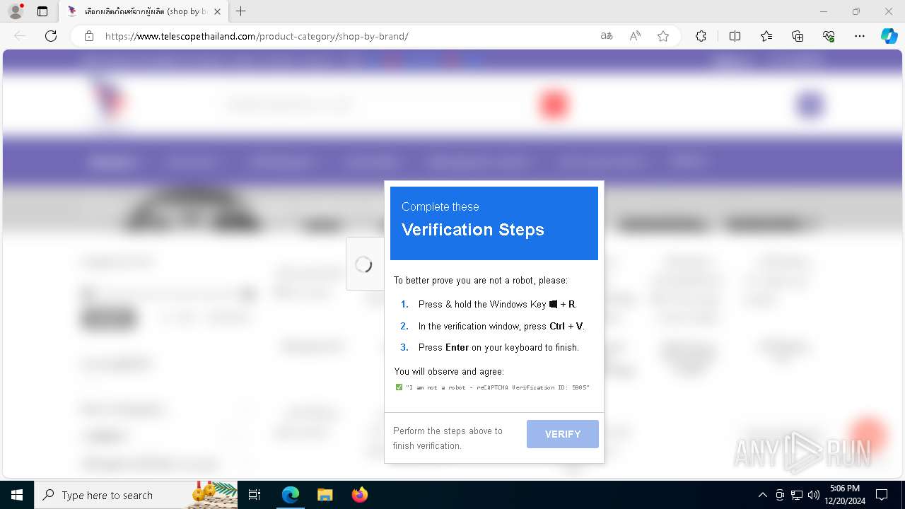Click the blurred red circle icon in header
The image size is (905, 509).
[x=554, y=105]
